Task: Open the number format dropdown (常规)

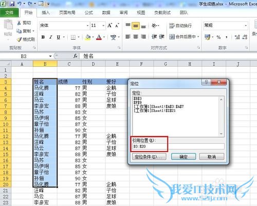Action: [x=246, y=26]
